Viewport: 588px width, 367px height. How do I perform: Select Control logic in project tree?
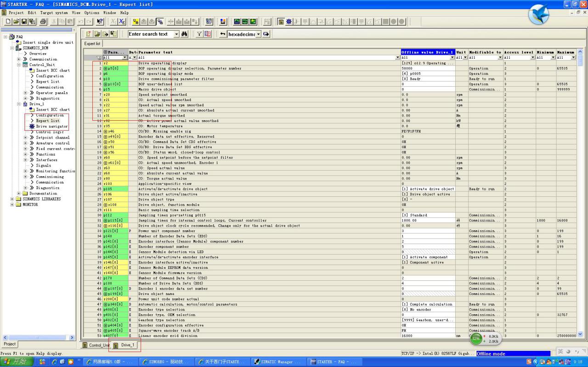coord(50,132)
